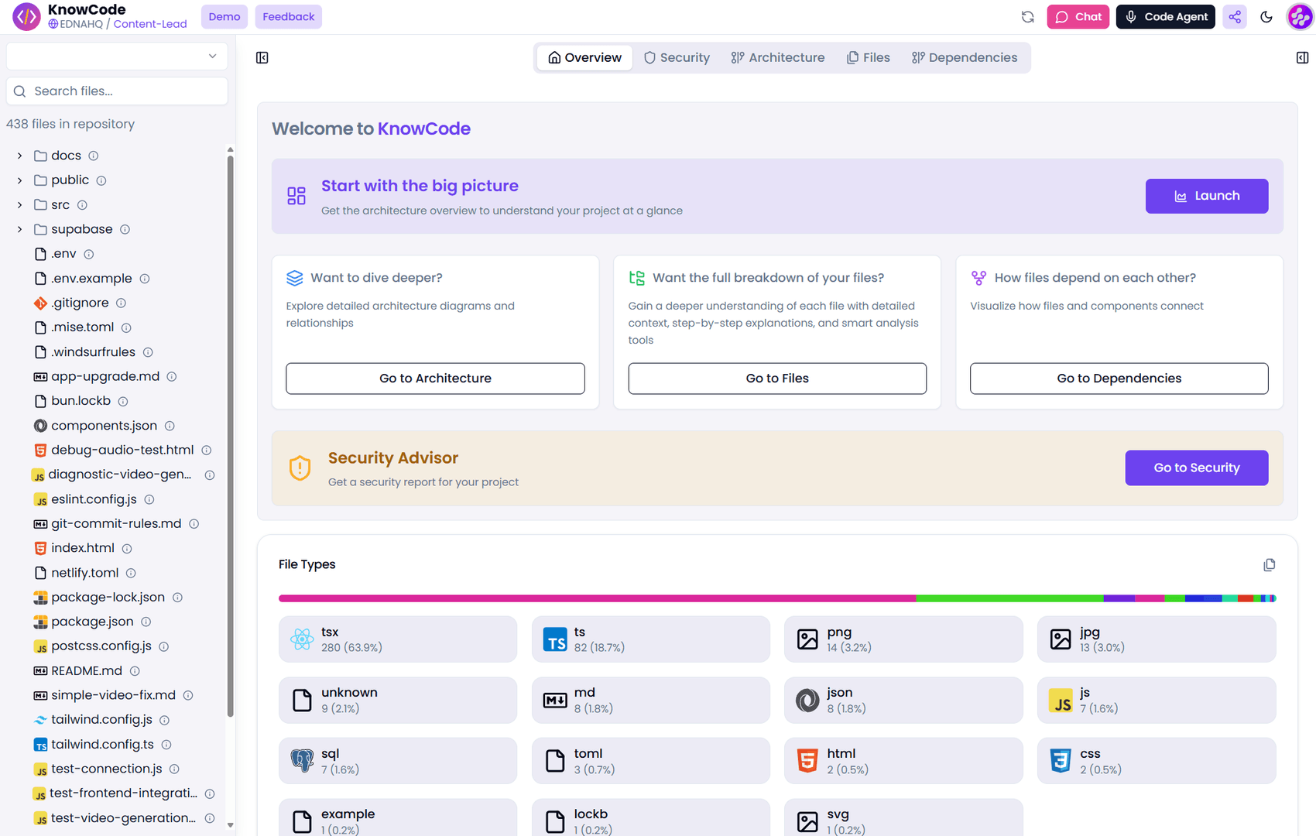Click the KnowCode logo icon
The height and width of the screenshot is (836, 1316).
(26, 16)
